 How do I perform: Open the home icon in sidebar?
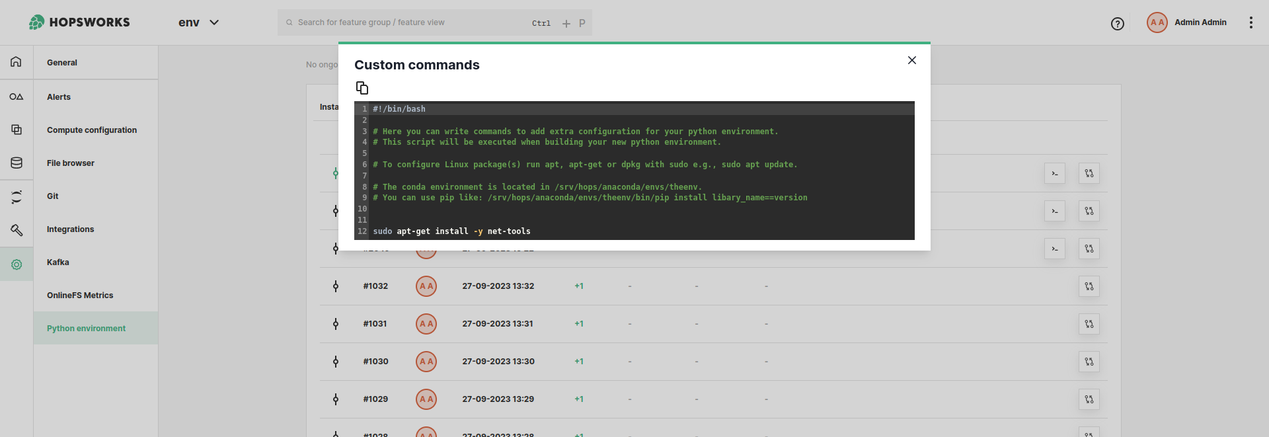click(x=17, y=62)
